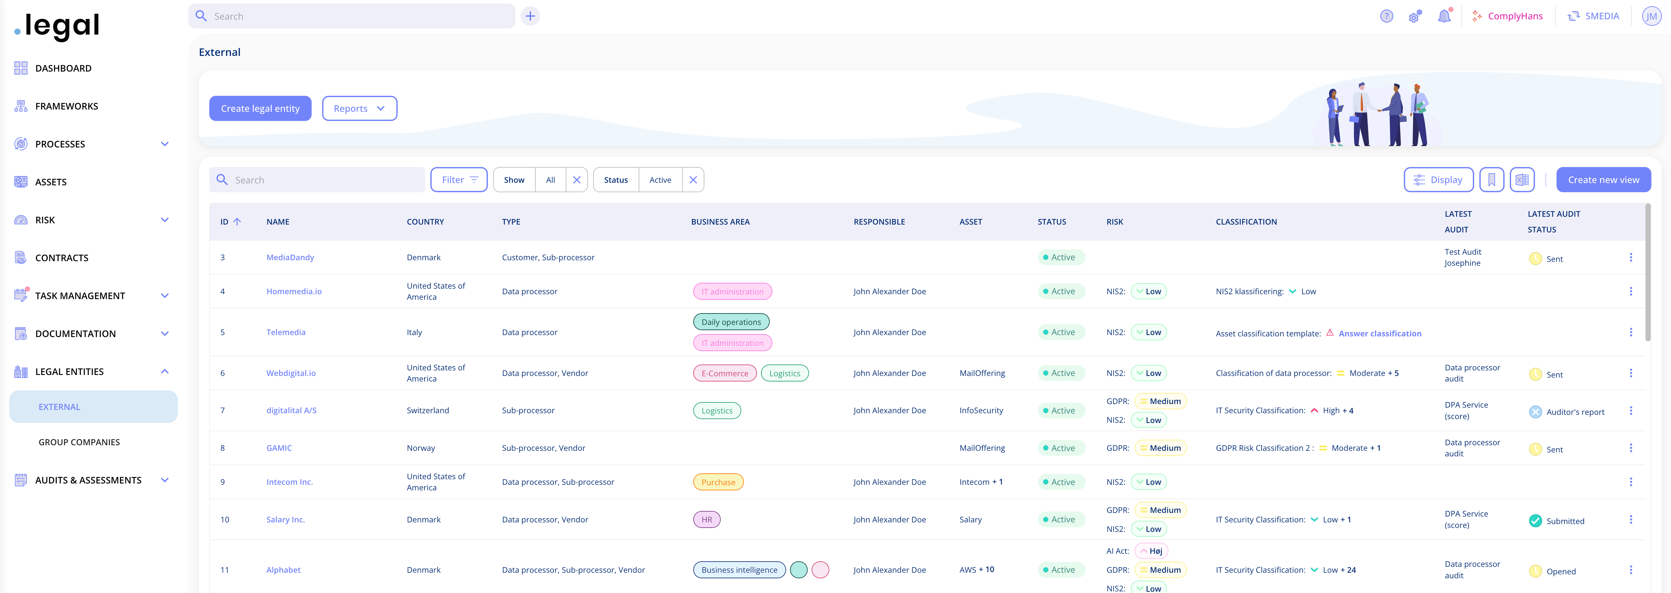
Task: Open row actions menu for Telemedia
Action: click(1630, 332)
